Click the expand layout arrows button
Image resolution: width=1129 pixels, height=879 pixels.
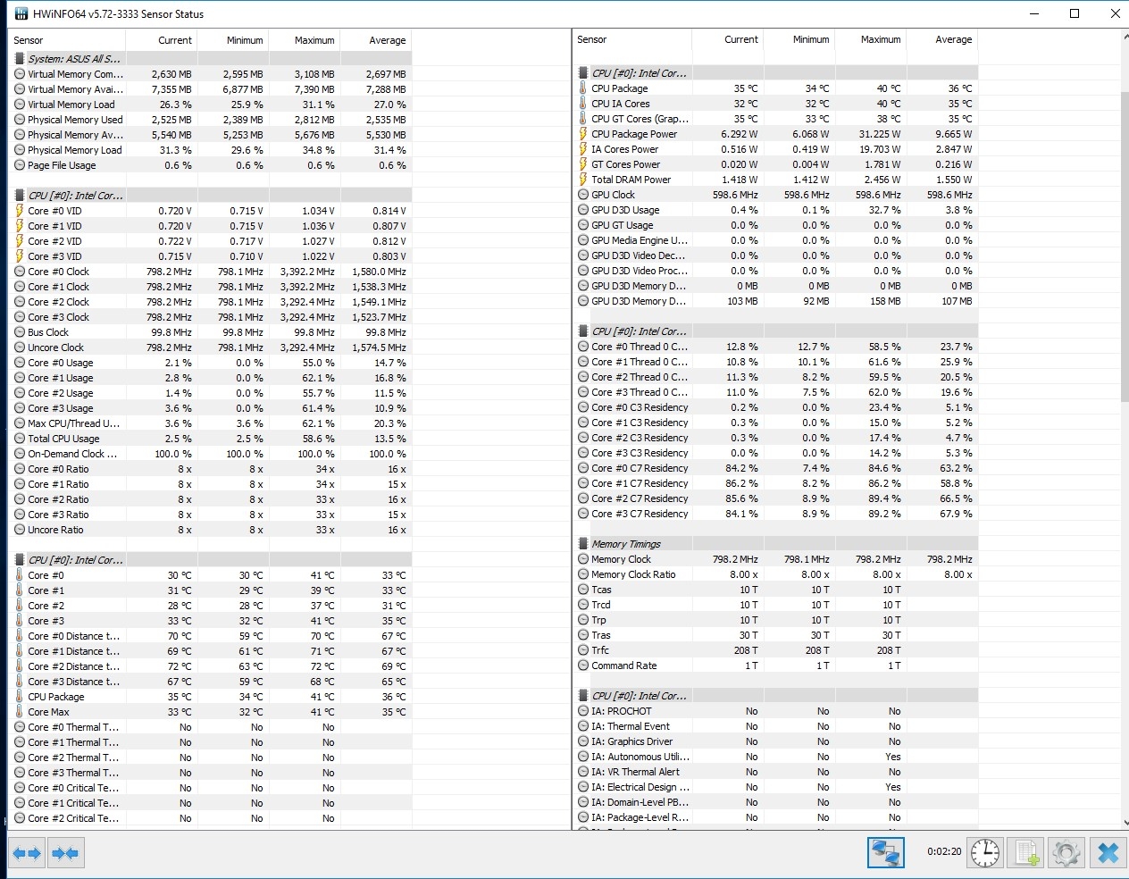click(26, 853)
